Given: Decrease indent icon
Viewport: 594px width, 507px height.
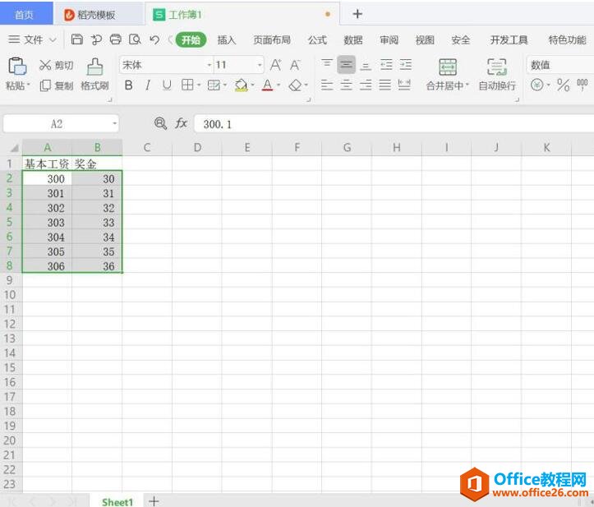Looking at the screenshot, I should point(386,65).
